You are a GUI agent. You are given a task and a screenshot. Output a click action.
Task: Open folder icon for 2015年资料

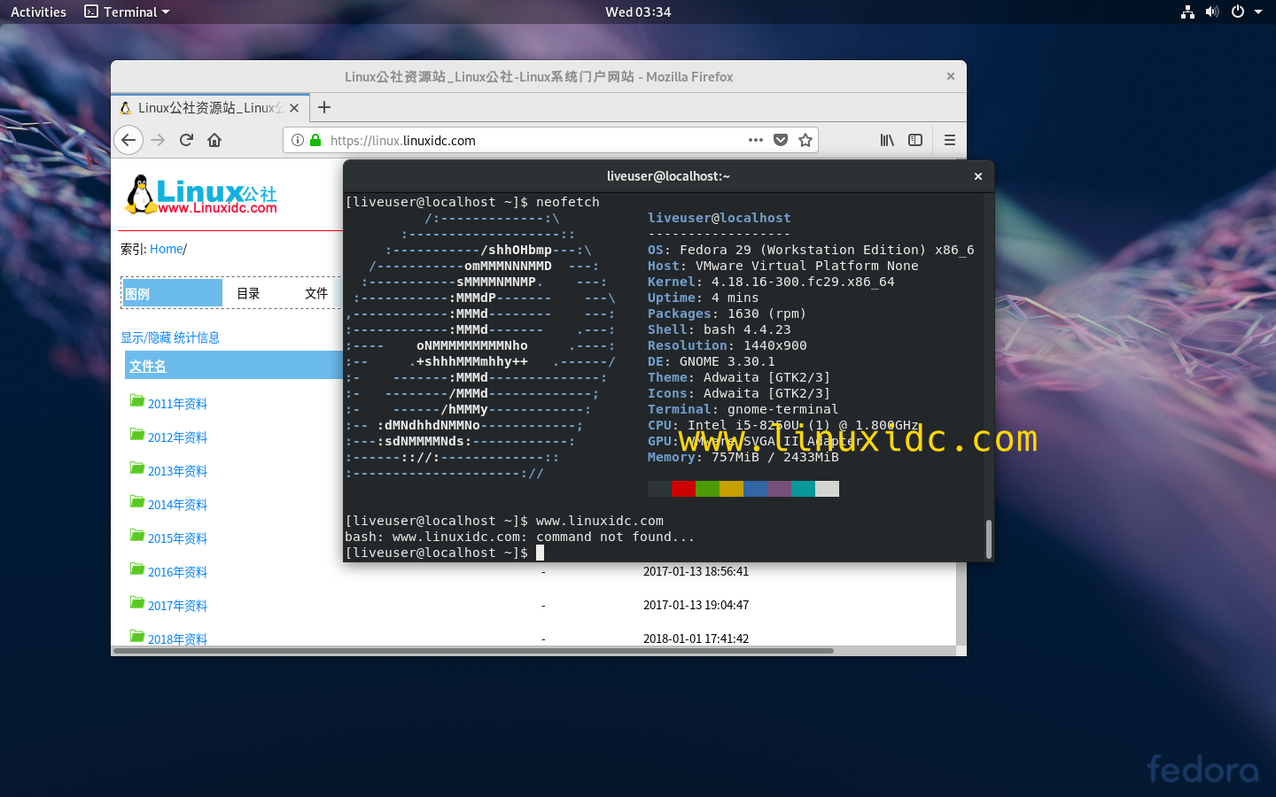point(136,535)
